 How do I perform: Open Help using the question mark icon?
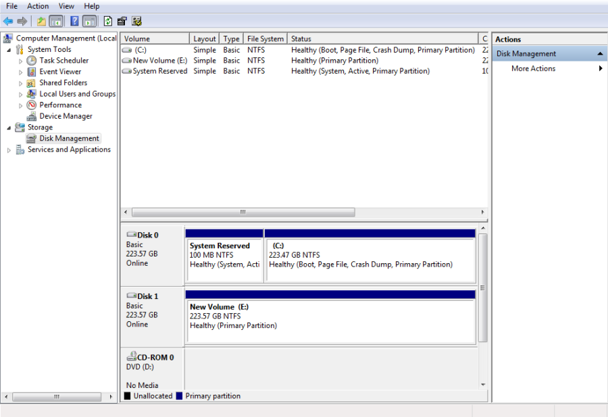click(73, 21)
